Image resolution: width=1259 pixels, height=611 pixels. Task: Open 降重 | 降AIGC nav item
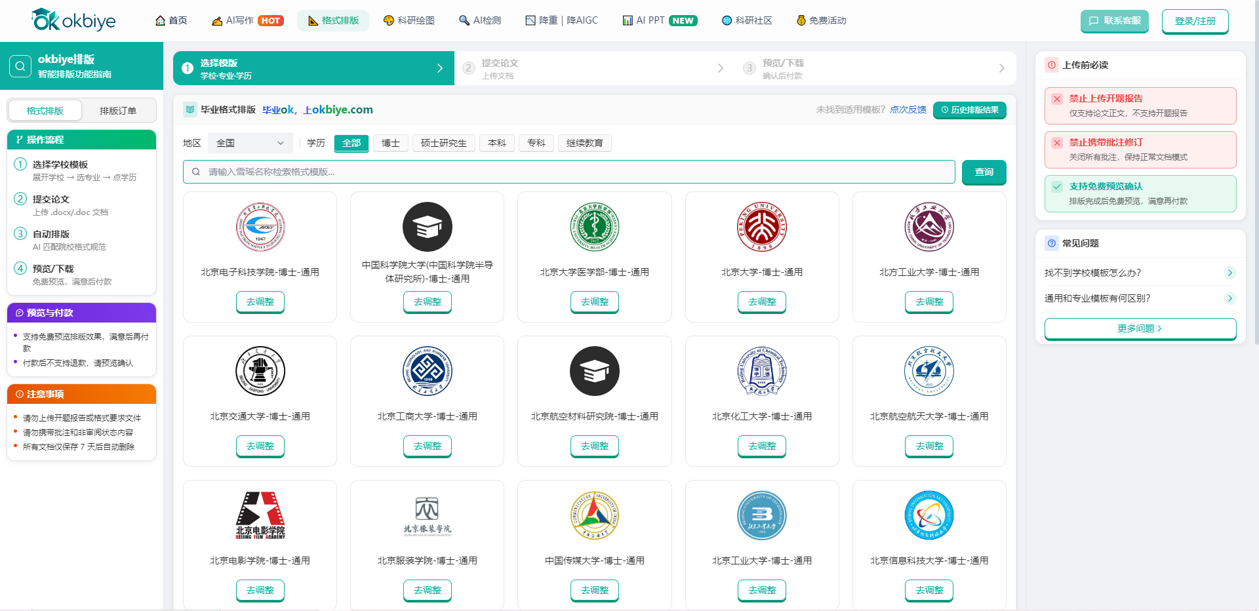(562, 20)
